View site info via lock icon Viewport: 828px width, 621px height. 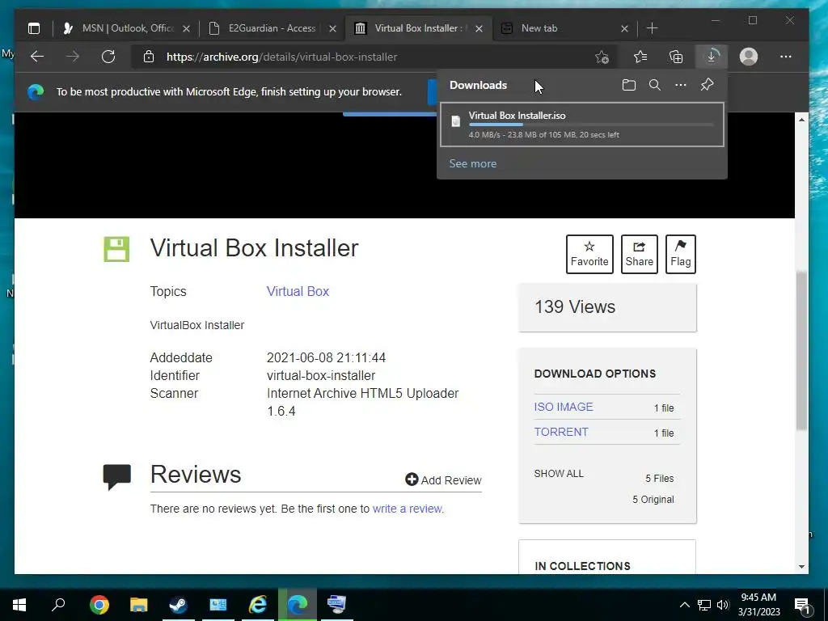pyautogui.click(x=149, y=57)
